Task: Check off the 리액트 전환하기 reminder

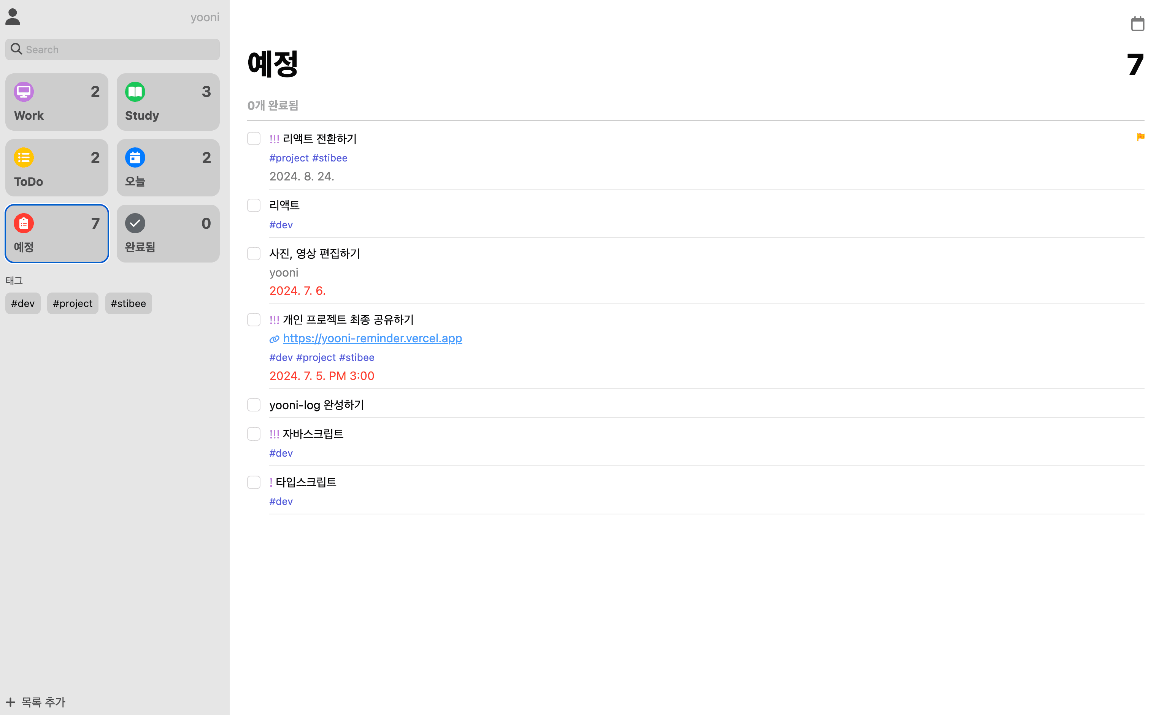Action: pos(254,139)
